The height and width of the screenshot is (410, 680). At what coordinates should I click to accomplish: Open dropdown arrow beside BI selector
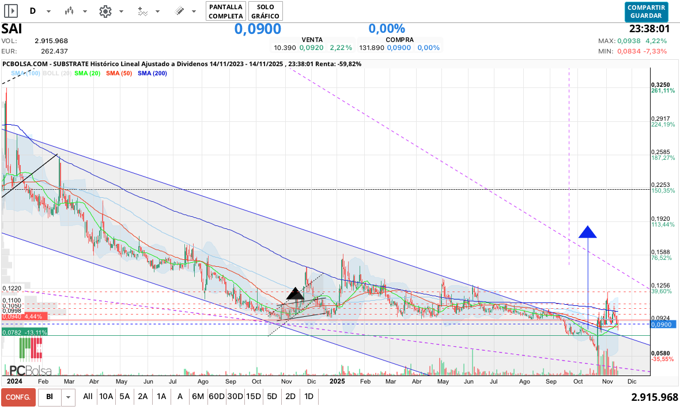tap(69, 397)
